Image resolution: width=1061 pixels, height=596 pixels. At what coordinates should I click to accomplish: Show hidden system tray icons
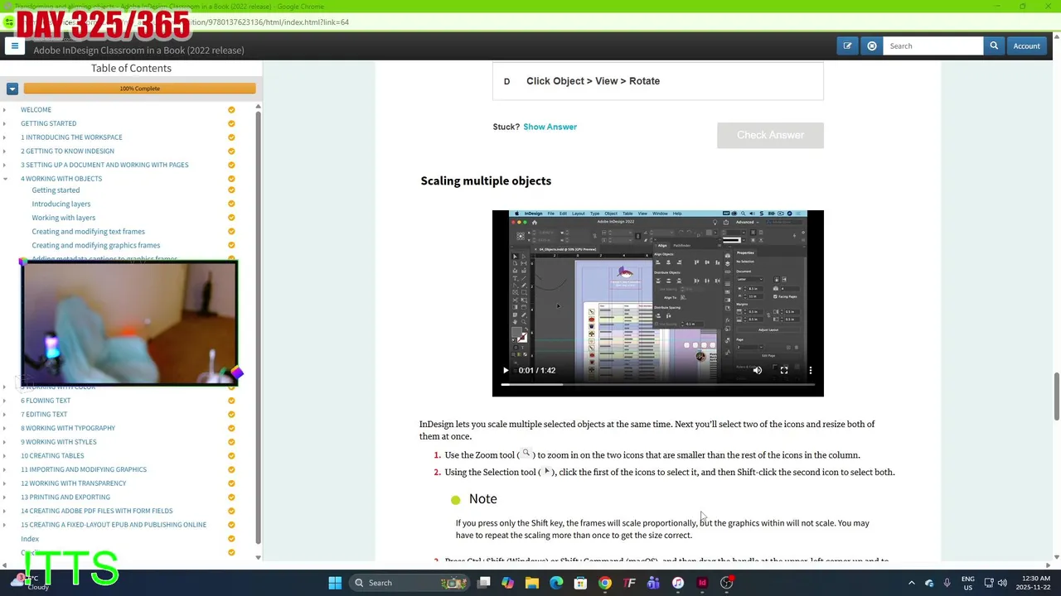pos(911,583)
